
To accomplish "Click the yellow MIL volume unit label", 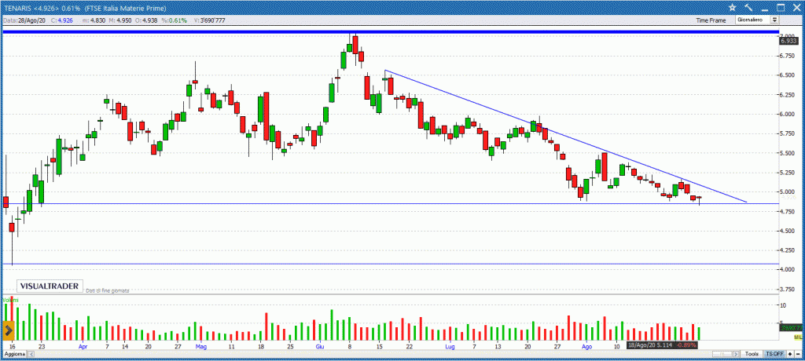I will (x=798, y=337).
